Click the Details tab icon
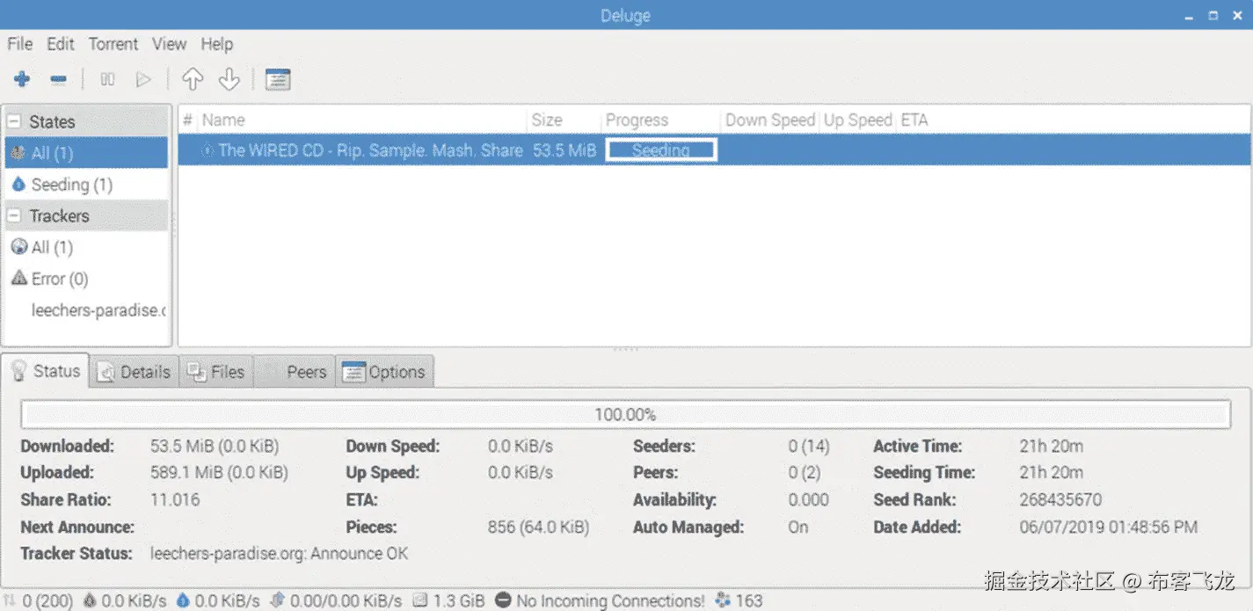 click(x=106, y=373)
